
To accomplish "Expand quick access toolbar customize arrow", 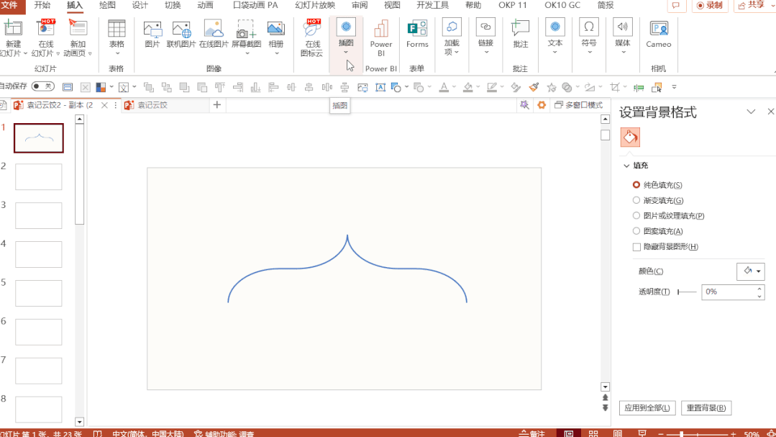I will (x=674, y=87).
